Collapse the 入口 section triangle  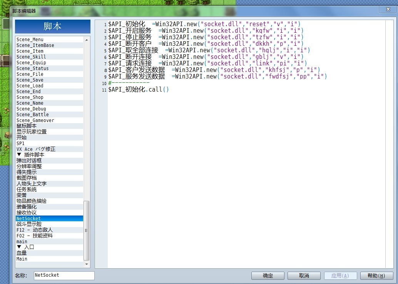pos(19,247)
